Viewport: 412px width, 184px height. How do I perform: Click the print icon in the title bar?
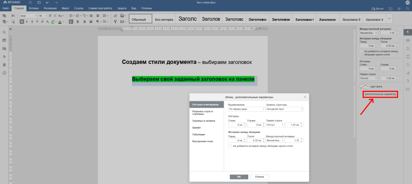39,2
